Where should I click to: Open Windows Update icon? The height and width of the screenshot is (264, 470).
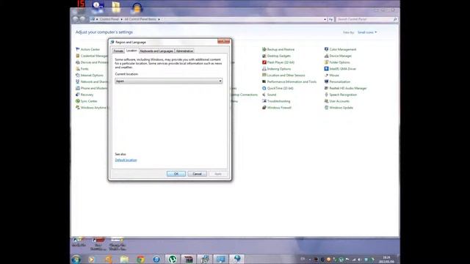coord(326,108)
